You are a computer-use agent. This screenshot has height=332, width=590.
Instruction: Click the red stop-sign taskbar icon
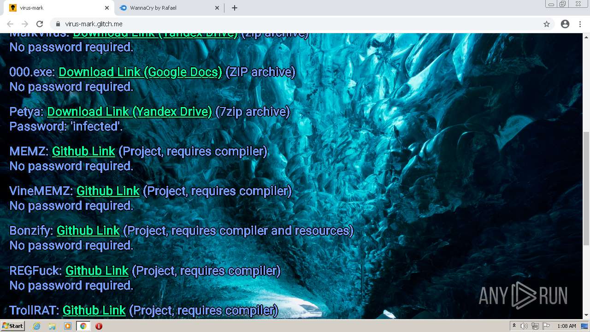[99, 326]
